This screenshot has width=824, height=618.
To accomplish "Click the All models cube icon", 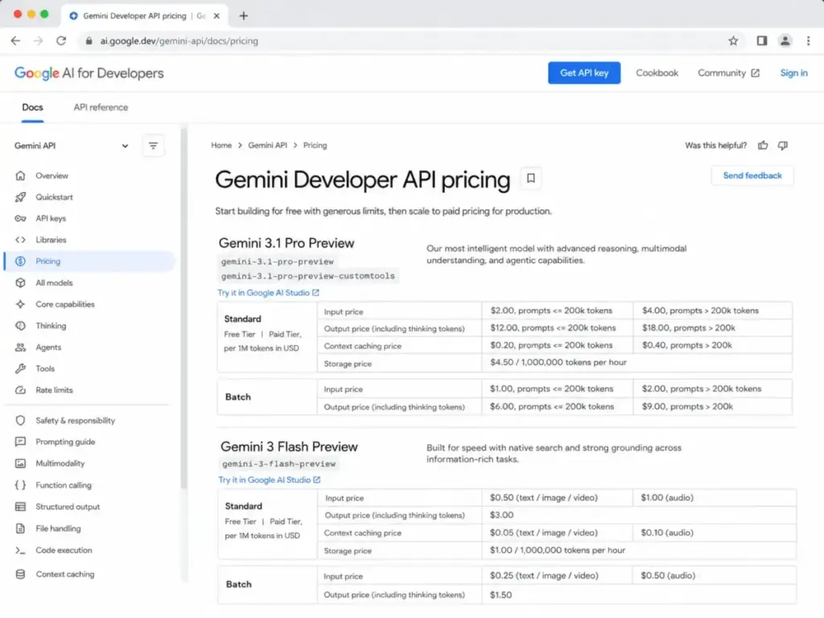I will pyautogui.click(x=20, y=282).
